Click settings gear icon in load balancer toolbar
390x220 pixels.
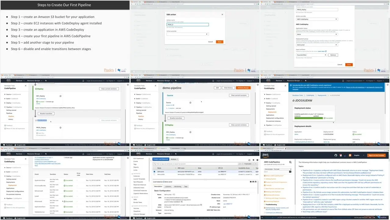(x=253, y=160)
